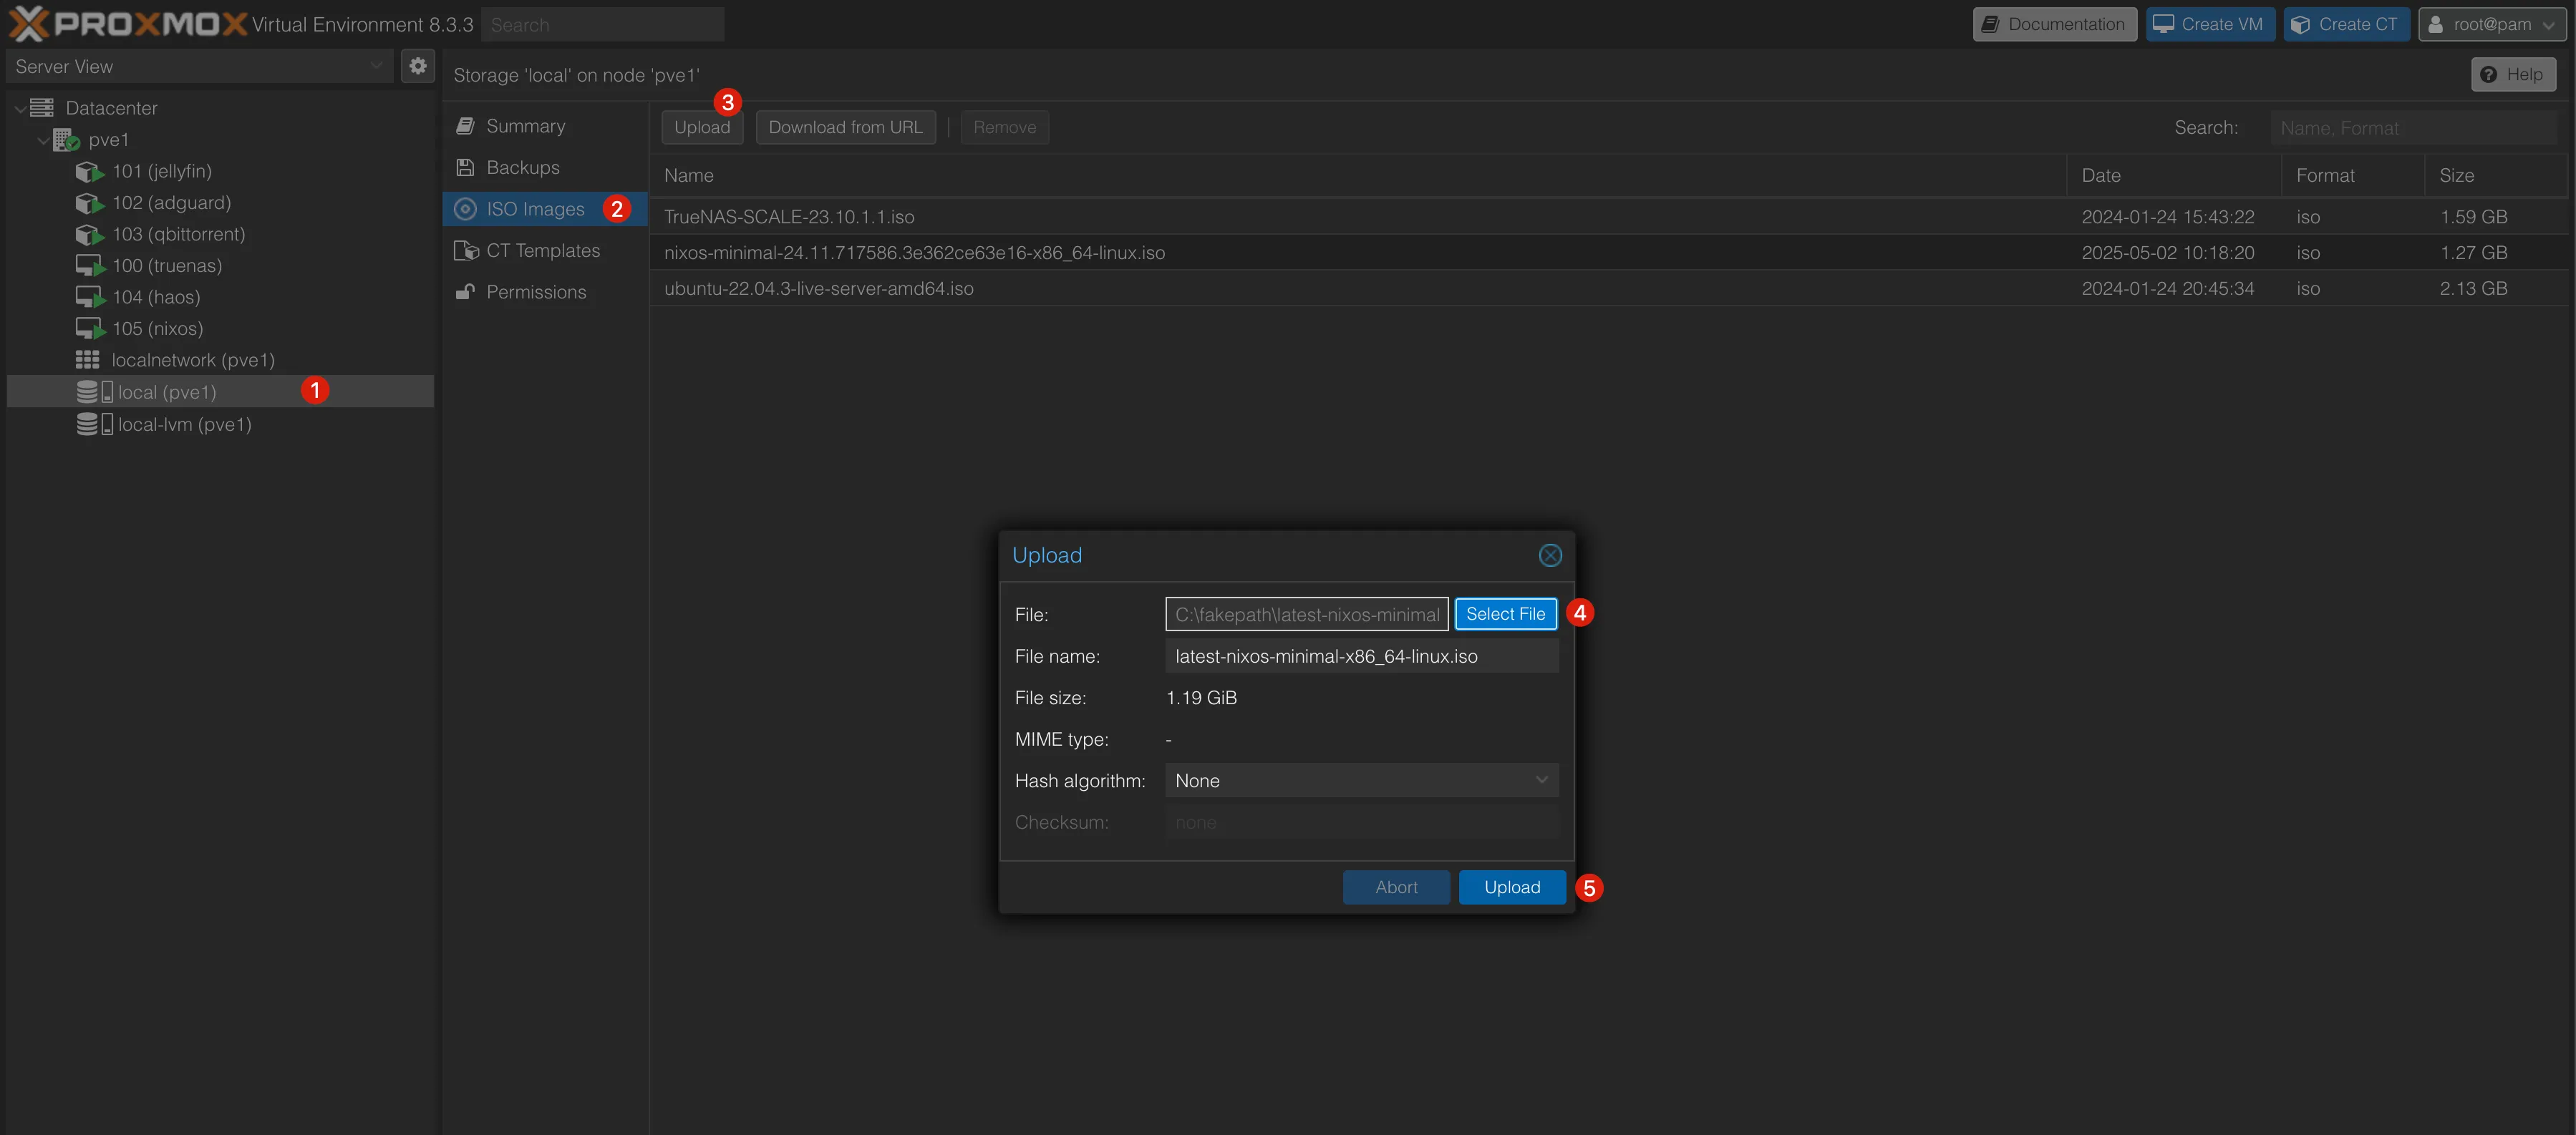Click the root@pam user icon
Image resolution: width=2576 pixels, height=1135 pixels.
pos(2436,24)
